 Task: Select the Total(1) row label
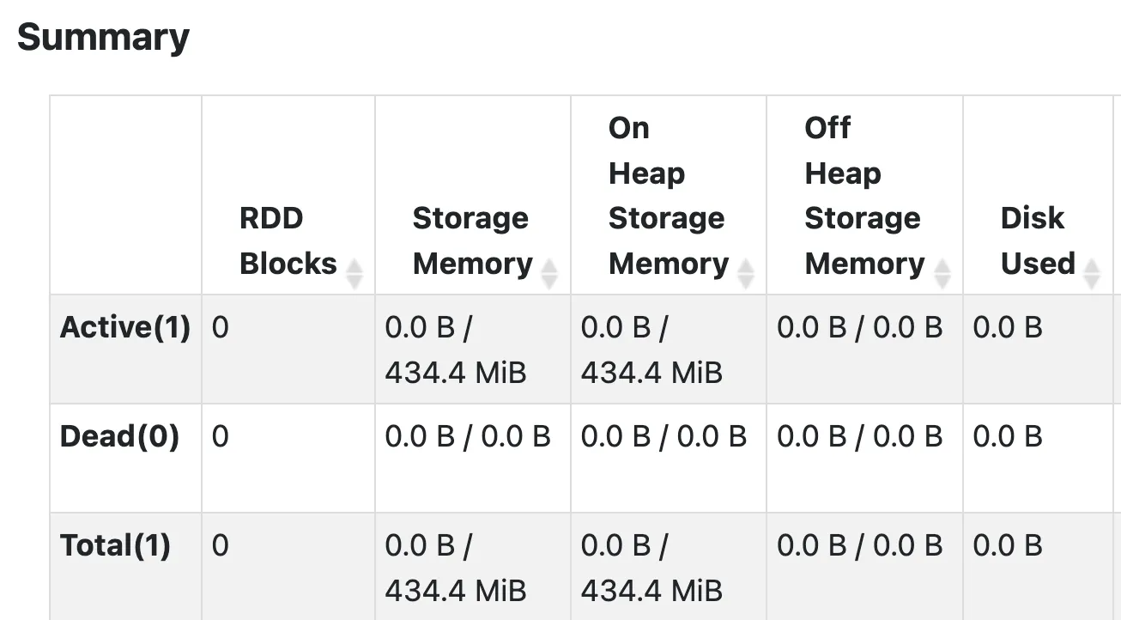coord(115,545)
